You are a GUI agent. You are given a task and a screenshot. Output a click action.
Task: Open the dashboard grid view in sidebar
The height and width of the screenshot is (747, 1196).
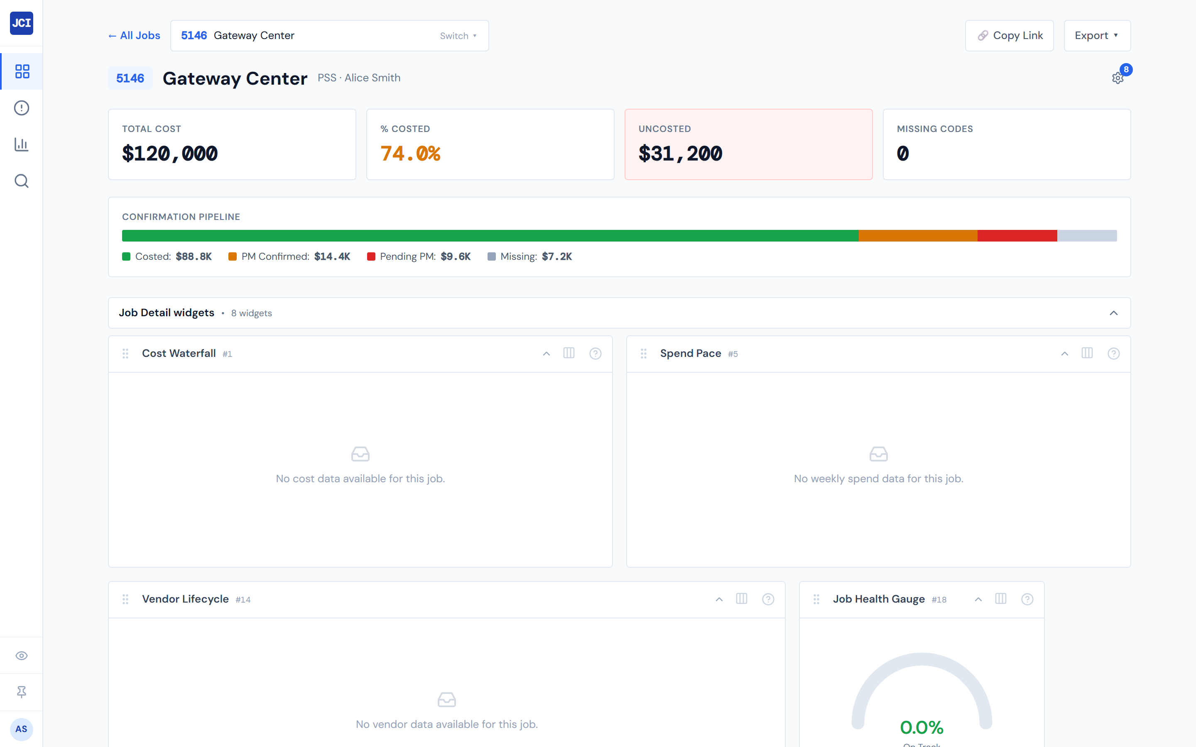21,71
